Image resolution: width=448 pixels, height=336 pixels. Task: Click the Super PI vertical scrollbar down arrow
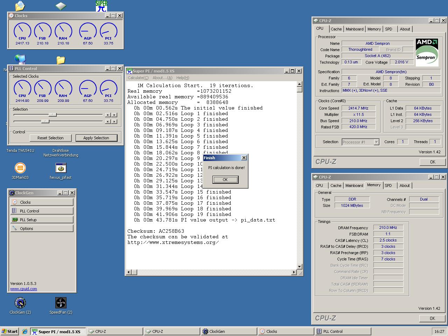click(300, 266)
